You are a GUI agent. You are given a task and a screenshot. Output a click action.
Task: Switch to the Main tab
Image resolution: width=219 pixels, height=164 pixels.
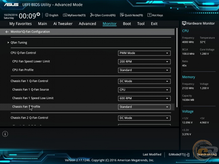[x=42, y=24]
